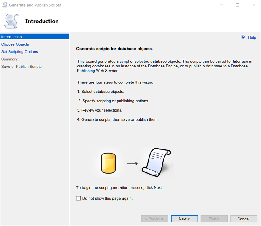Click the large Introduction scroll icon
Screen dimensions: 261x226
[x=12, y=21]
